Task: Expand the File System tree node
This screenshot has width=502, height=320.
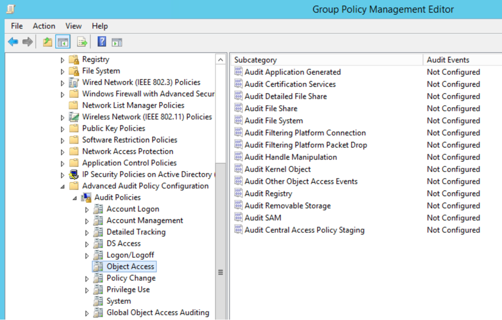Action: 63,71
